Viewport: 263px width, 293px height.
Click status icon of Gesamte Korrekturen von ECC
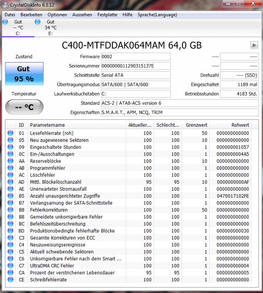coord(10,238)
